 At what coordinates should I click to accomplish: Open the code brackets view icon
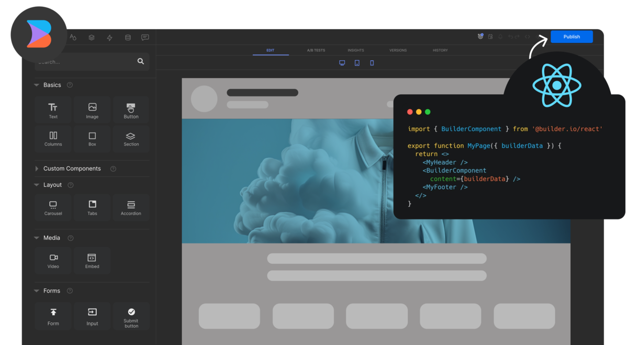pos(527,37)
